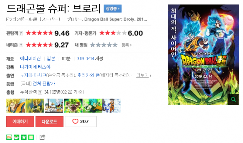Click the help icon beside 누적관객
Screen dimensions: 243x143
click(40, 92)
